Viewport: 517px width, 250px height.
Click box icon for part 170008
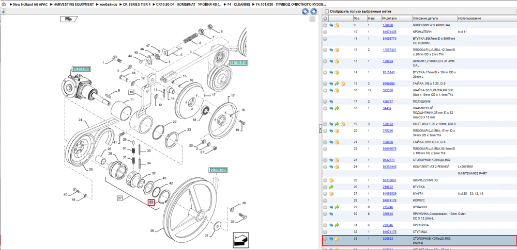tap(337, 25)
